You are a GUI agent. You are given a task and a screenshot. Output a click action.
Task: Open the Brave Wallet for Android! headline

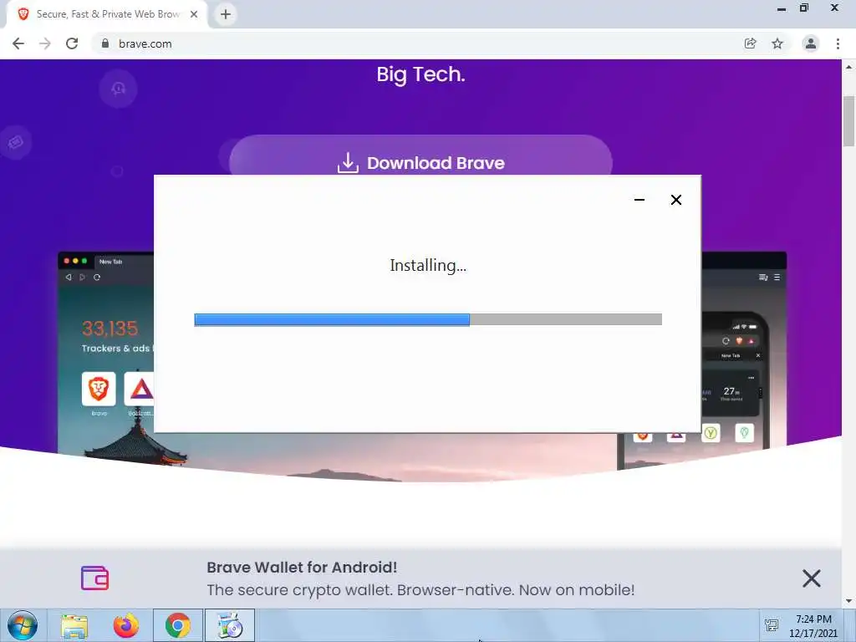(x=302, y=568)
